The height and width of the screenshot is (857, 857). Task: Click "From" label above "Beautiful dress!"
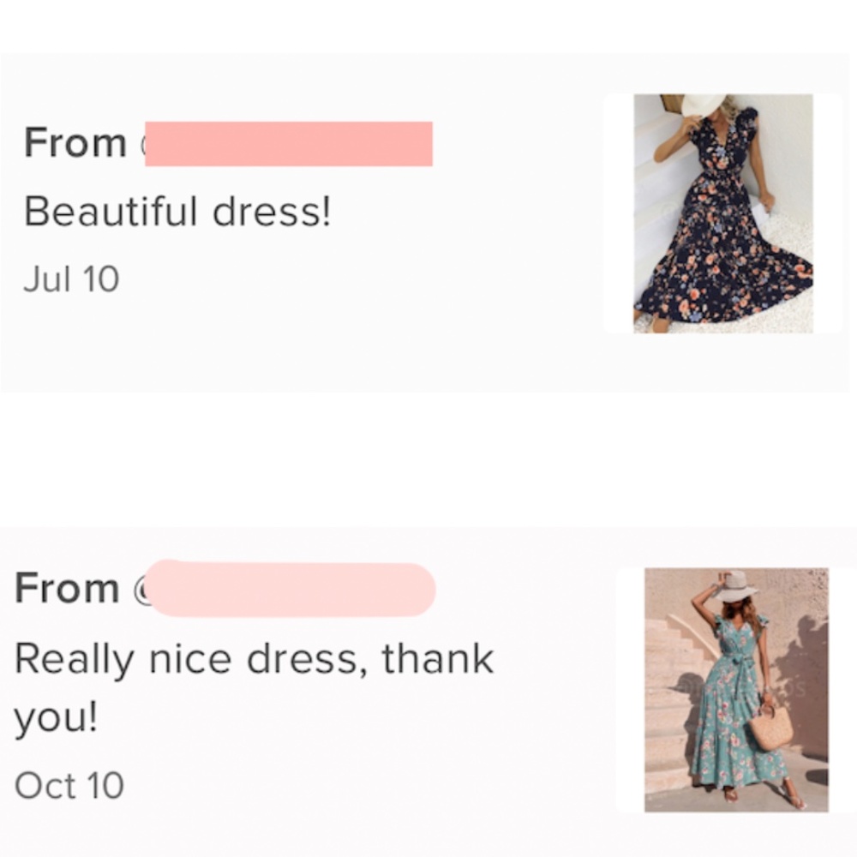pos(75,142)
